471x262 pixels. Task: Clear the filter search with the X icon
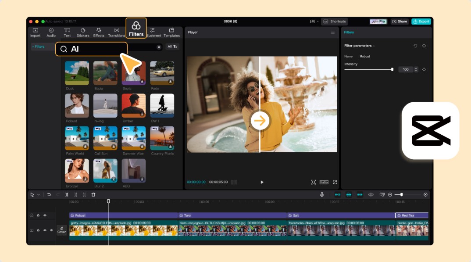click(x=159, y=47)
